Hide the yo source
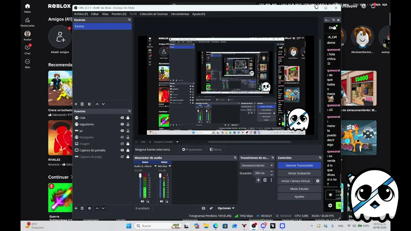 click(122, 131)
